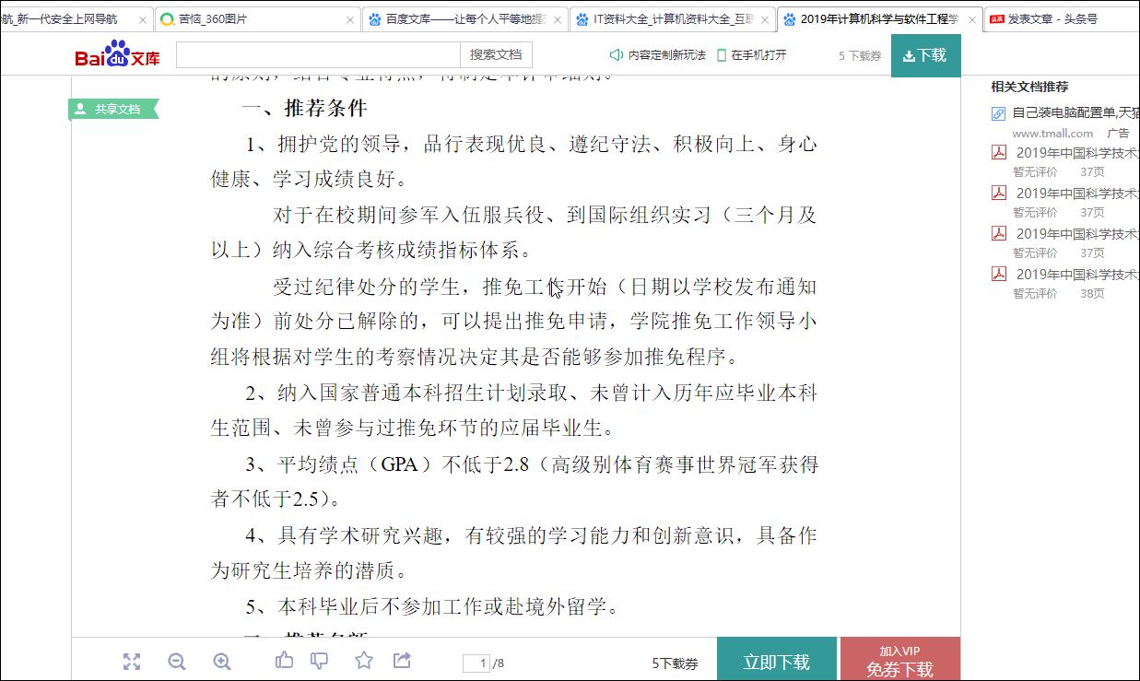Image resolution: width=1140 pixels, height=681 pixels.
Task: Click the page number input box
Action: 476,663
